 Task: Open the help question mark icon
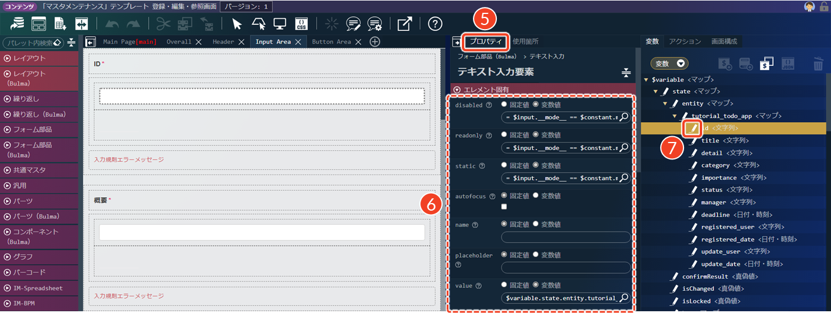435,24
